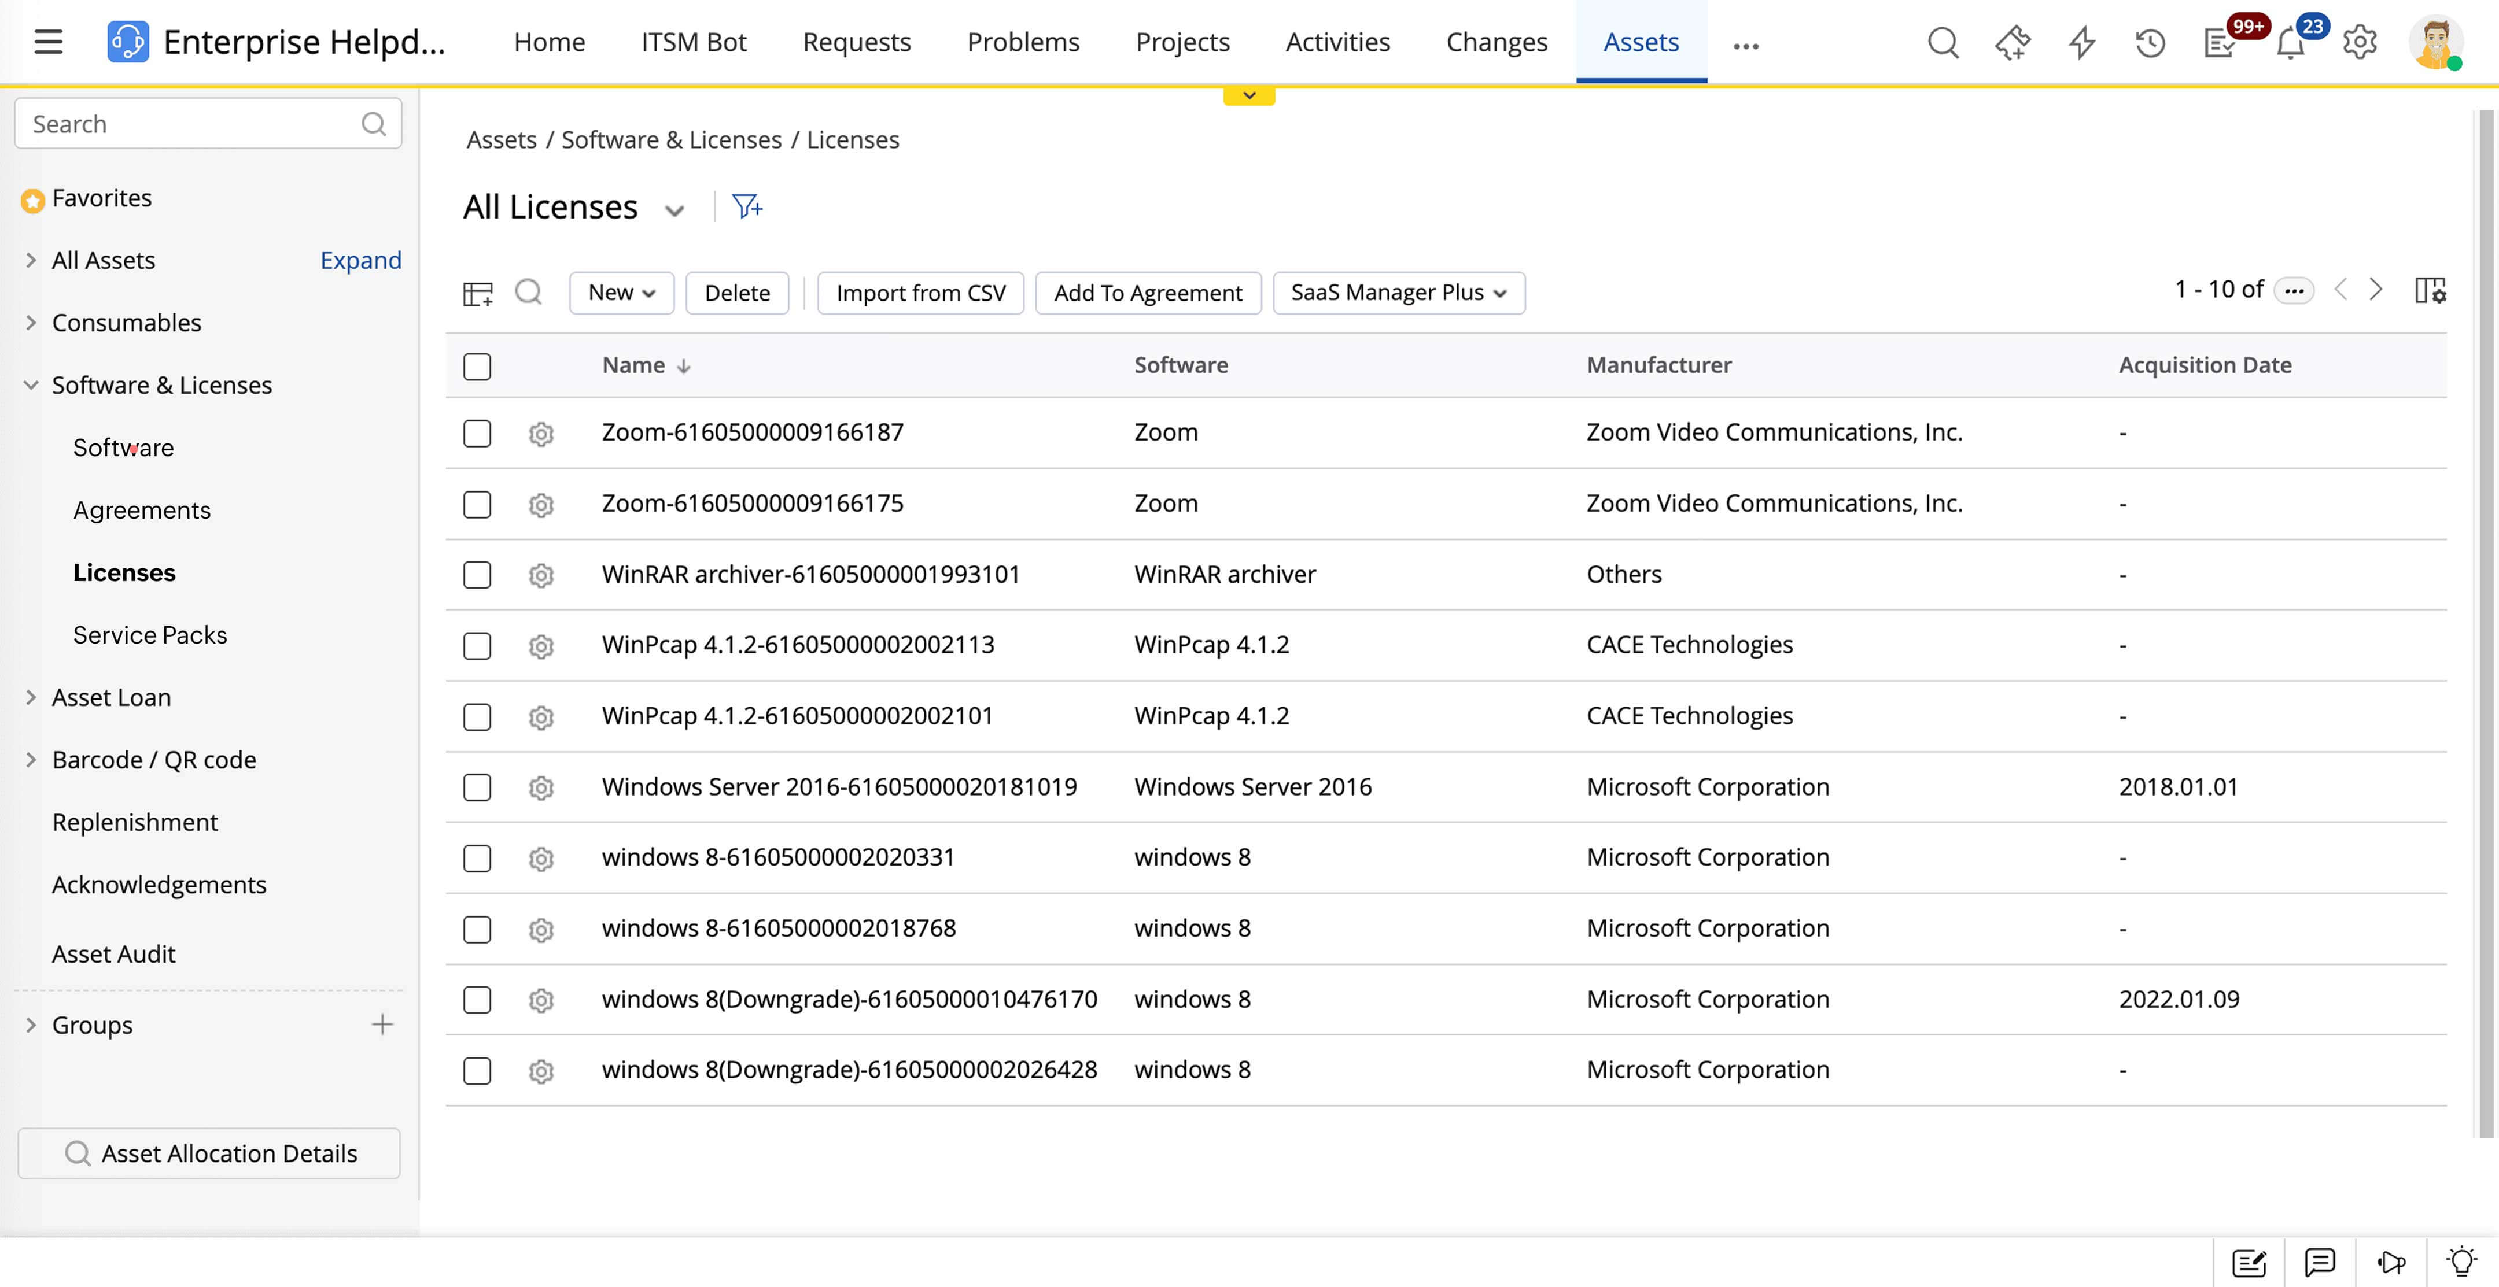The image size is (2499, 1287).
Task: Open the approvals icon with 99+ badge
Action: 2220,43
